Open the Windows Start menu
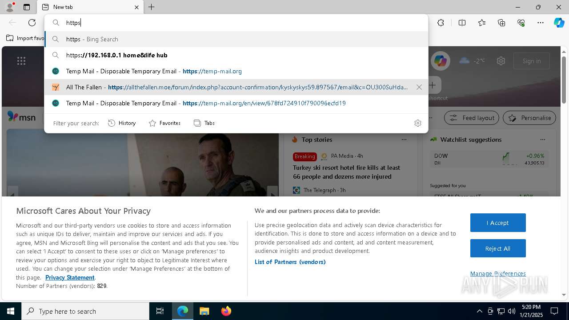 (x=11, y=311)
